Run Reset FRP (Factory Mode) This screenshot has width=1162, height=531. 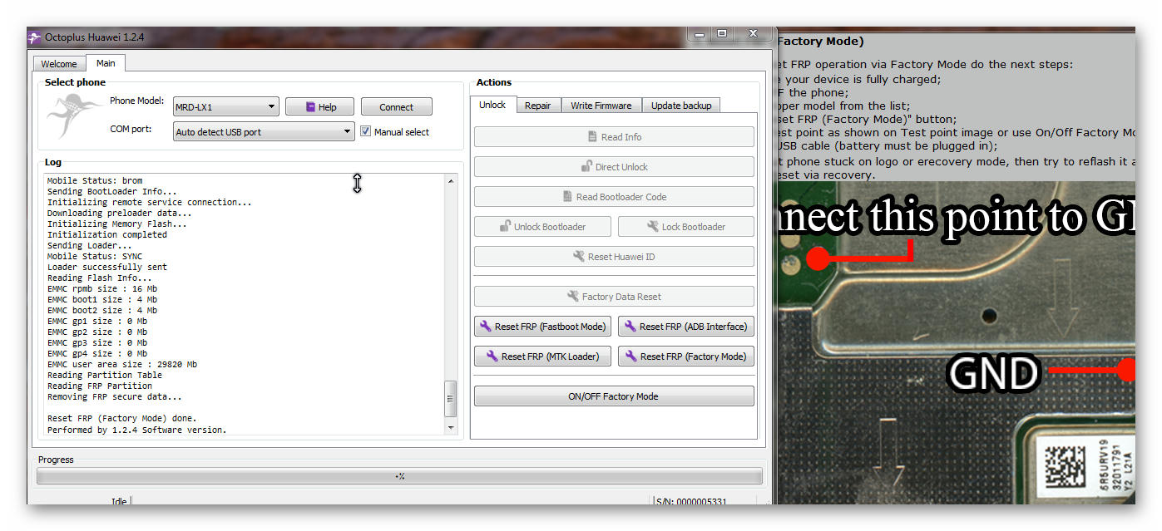coord(686,356)
